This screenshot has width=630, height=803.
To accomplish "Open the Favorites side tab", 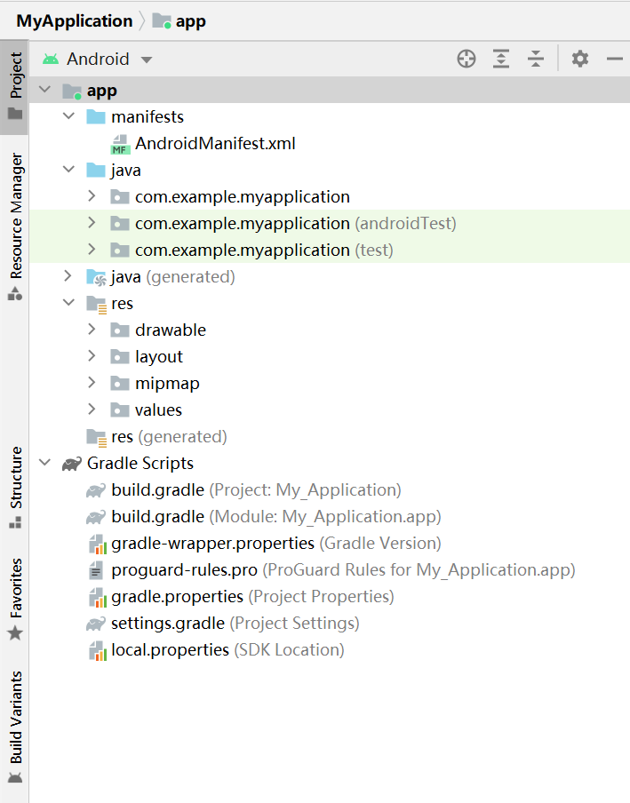I will click(x=15, y=598).
